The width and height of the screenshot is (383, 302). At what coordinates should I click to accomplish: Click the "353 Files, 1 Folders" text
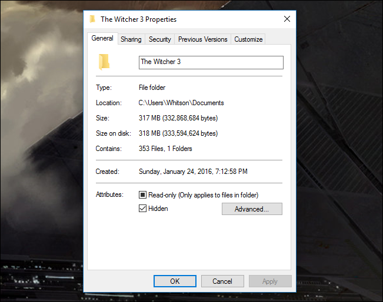(165, 149)
